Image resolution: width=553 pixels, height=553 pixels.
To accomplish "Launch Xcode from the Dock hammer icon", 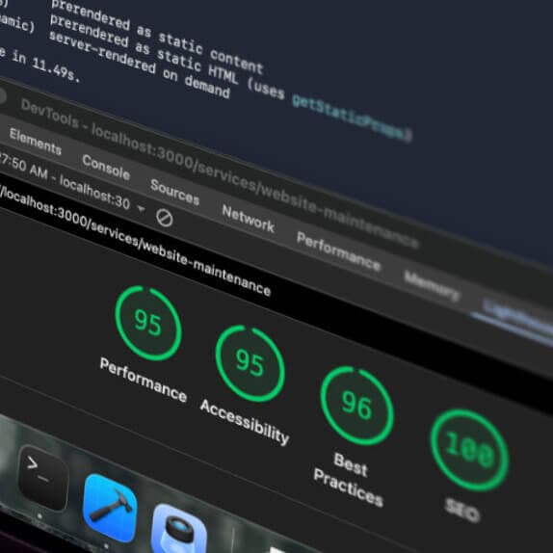I will (110, 508).
